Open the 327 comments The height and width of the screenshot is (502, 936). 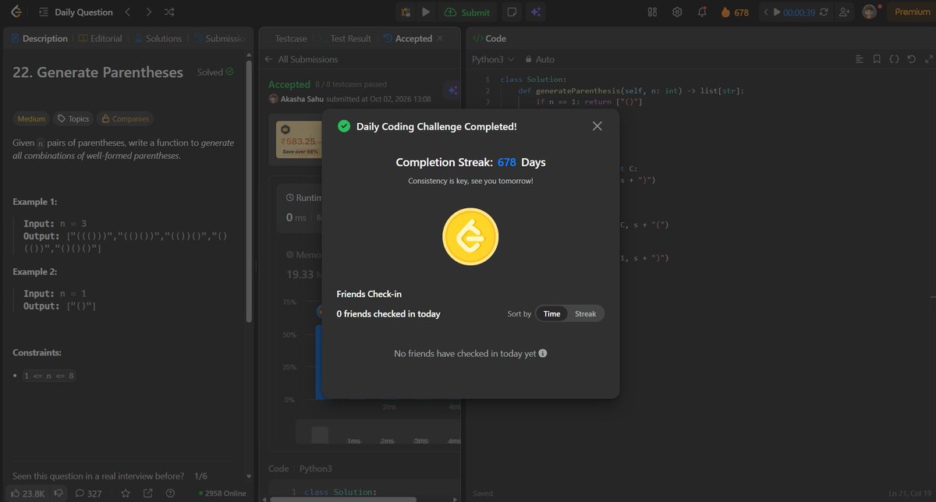(x=89, y=493)
